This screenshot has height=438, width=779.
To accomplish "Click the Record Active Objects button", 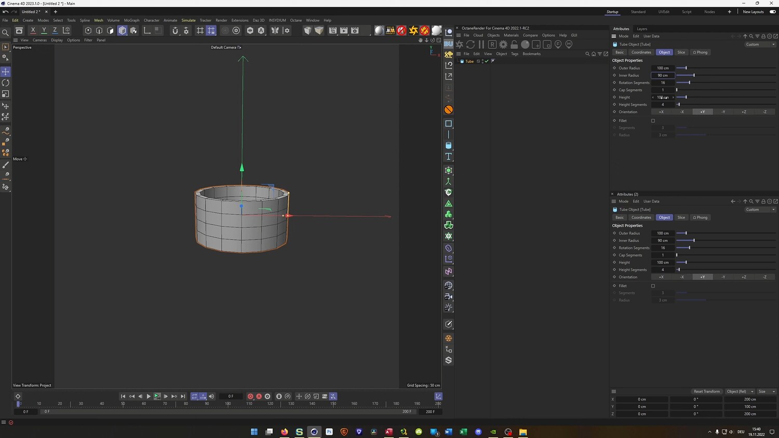I will point(250,396).
